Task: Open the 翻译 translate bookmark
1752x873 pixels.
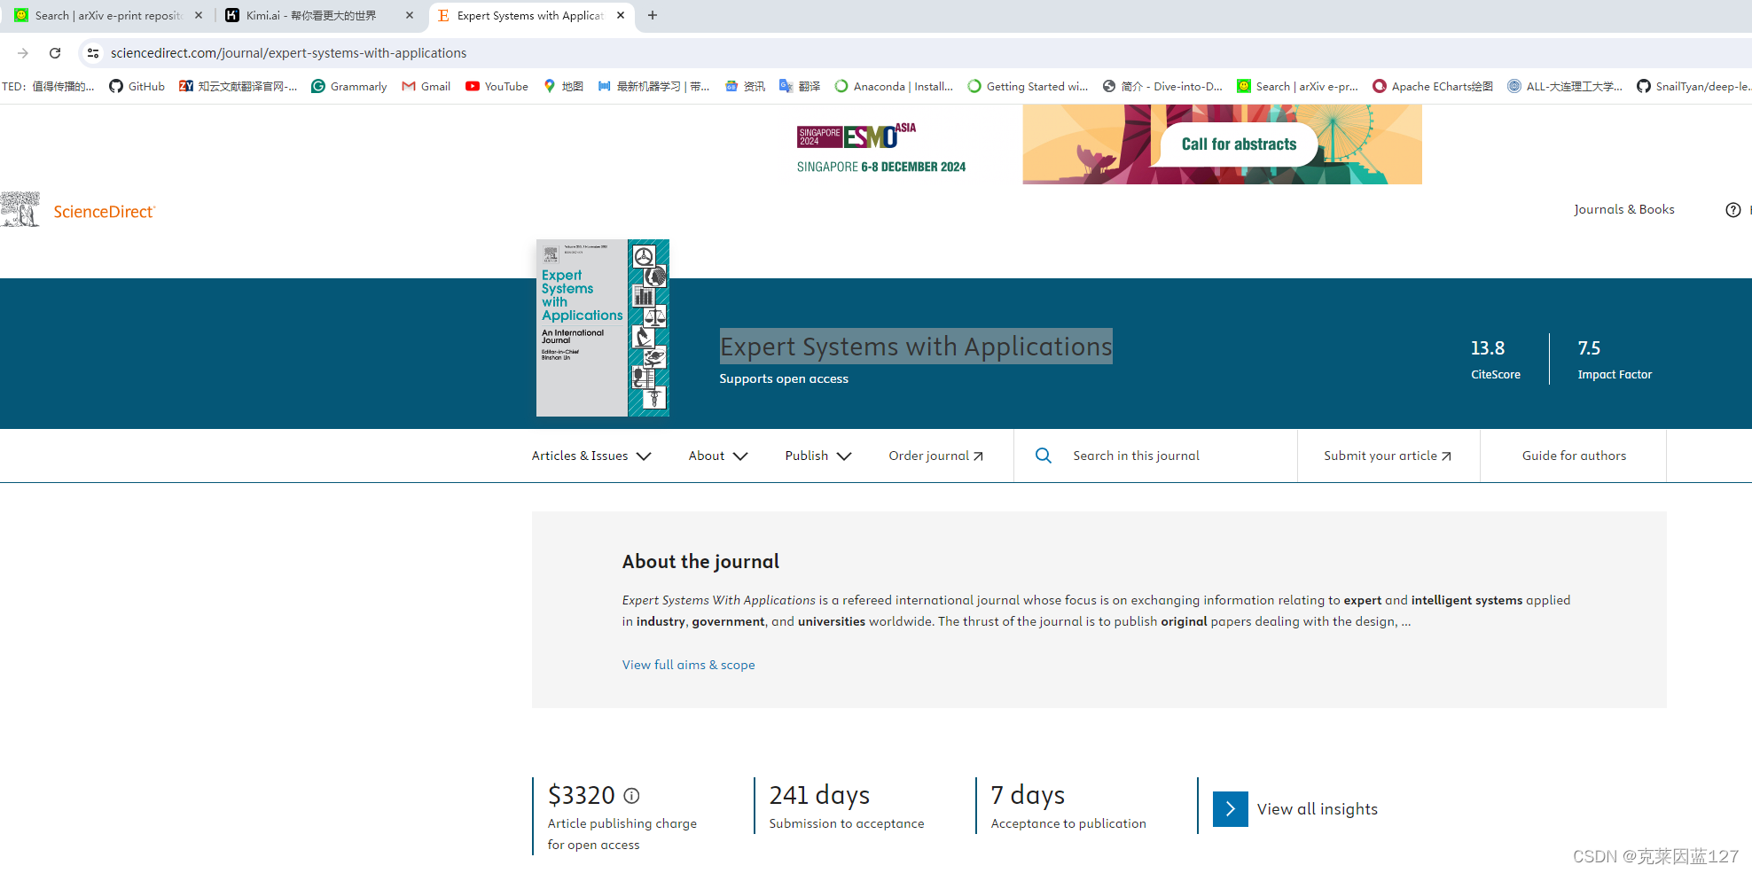Action: [800, 86]
